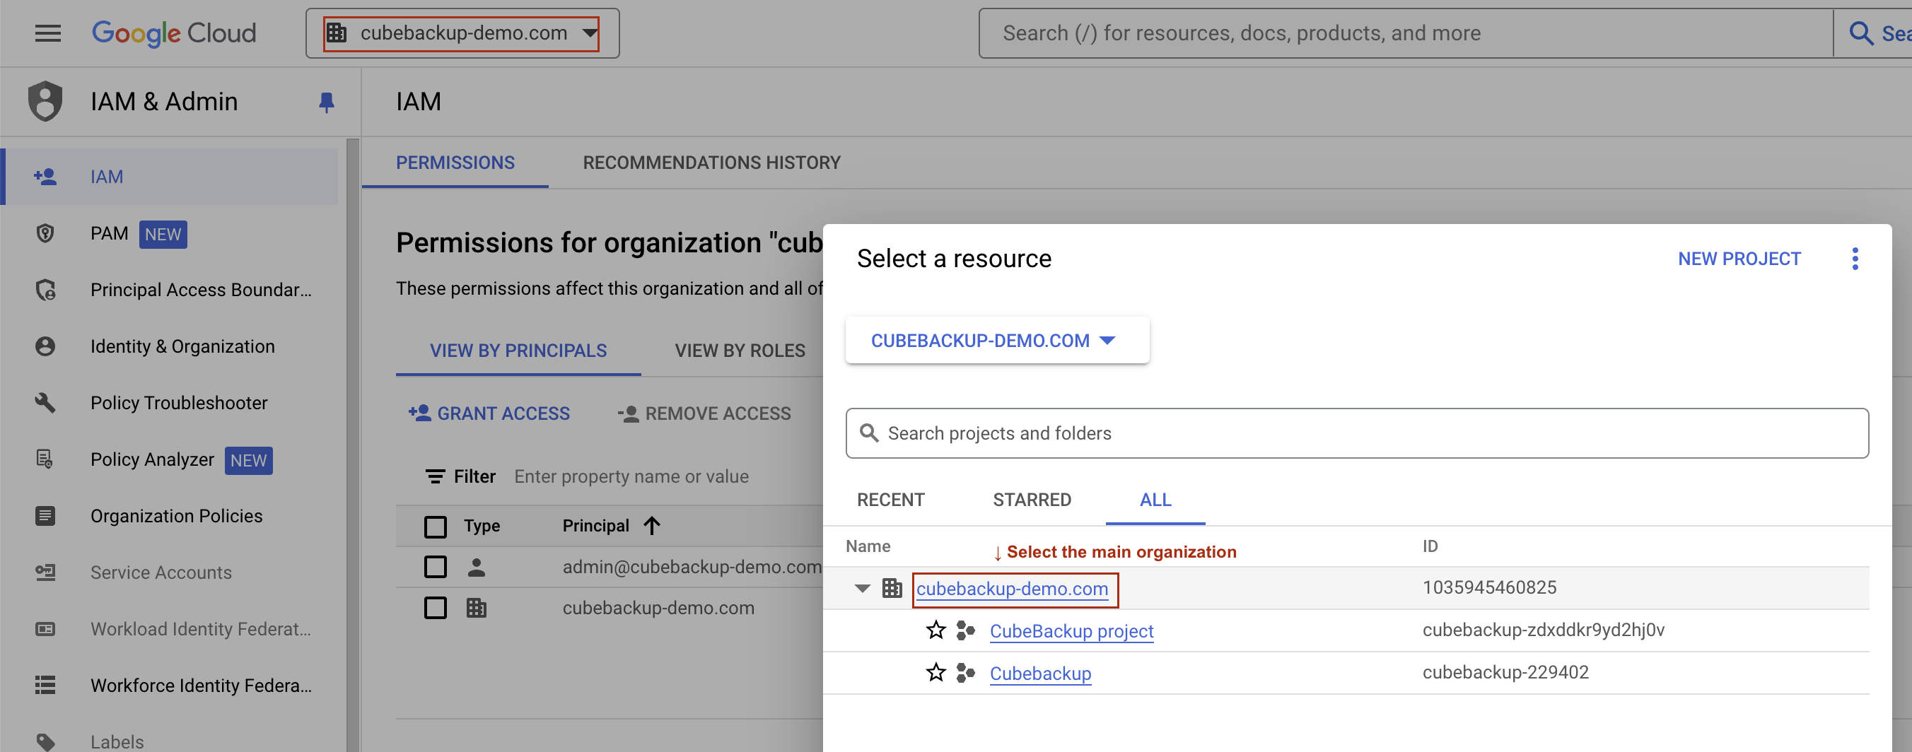Click the Policy Analyzer document icon
The width and height of the screenshot is (1912, 752).
45,460
